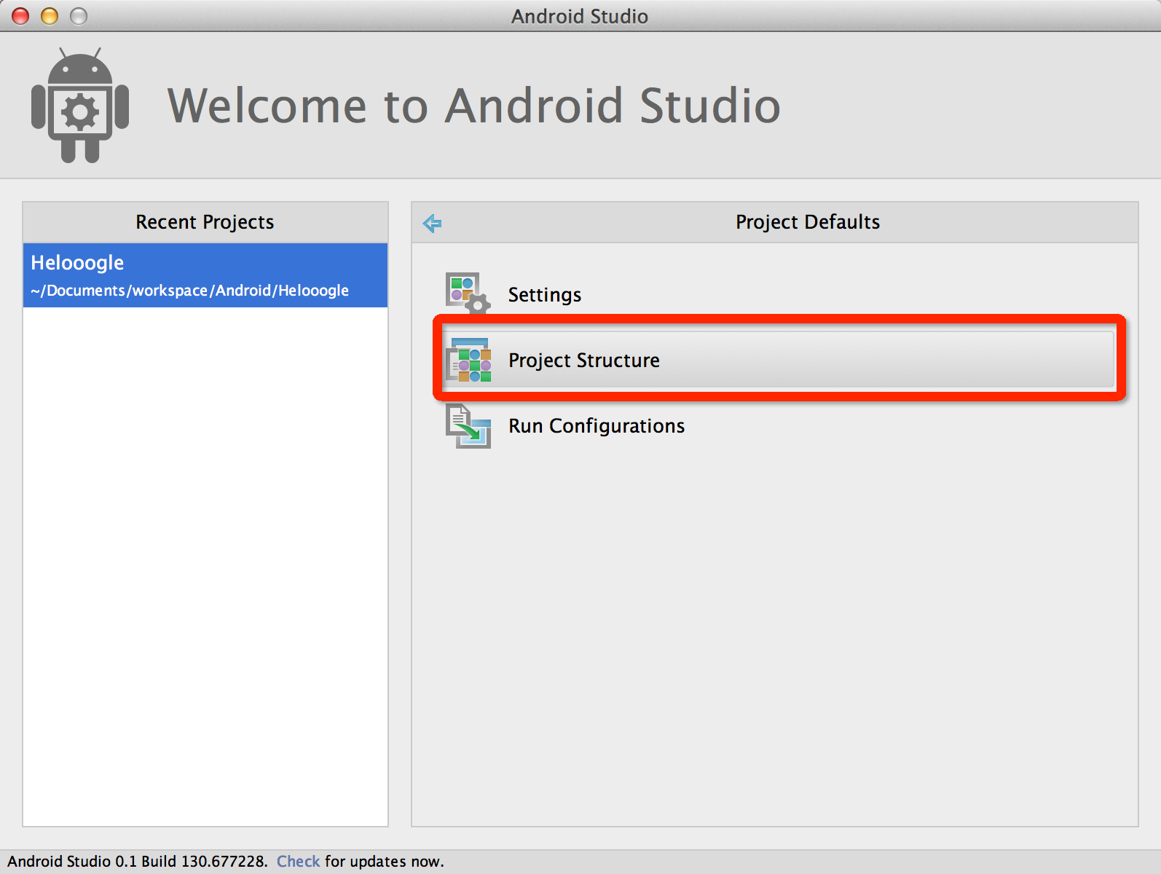1161x874 pixels.
Task: Click the back arrow in Project Defaults
Action: [x=432, y=223]
